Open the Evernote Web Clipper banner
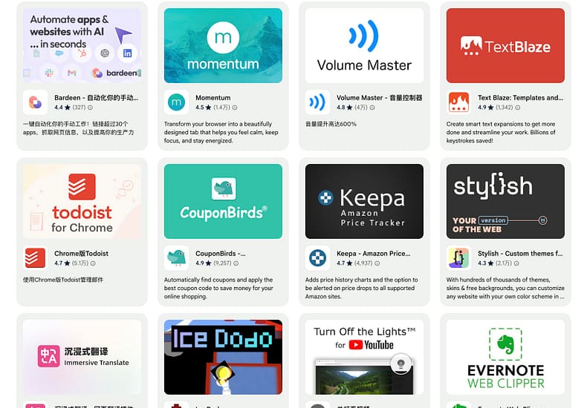Screen dimensions: 587x408 [505, 358]
